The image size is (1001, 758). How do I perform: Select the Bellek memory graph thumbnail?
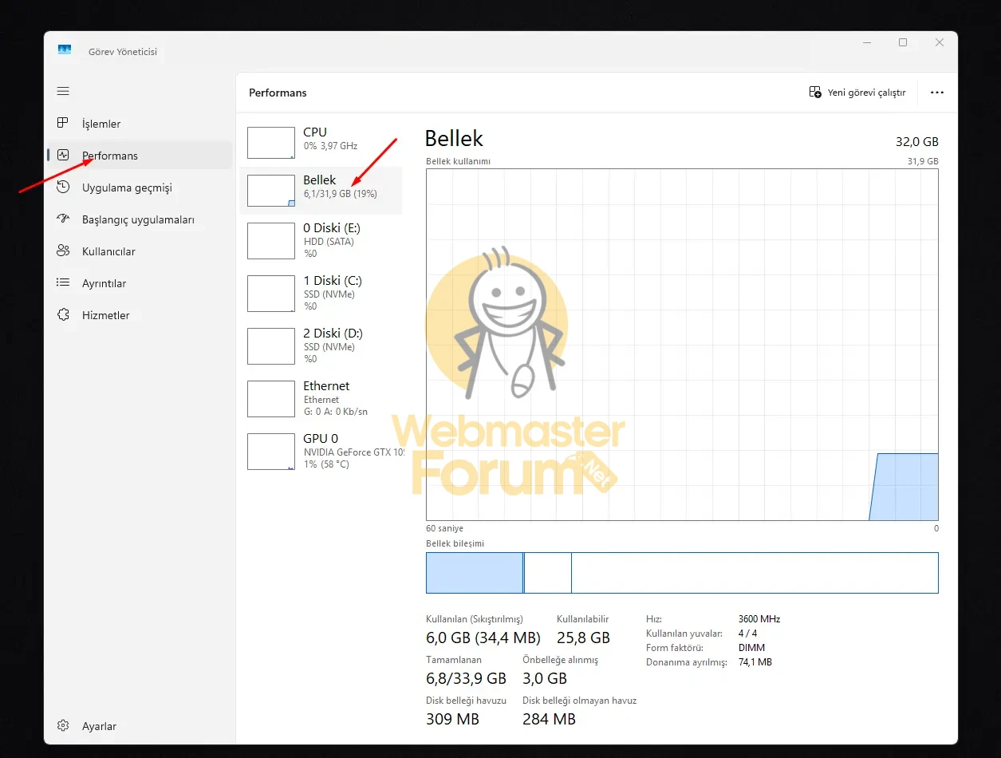(x=271, y=191)
